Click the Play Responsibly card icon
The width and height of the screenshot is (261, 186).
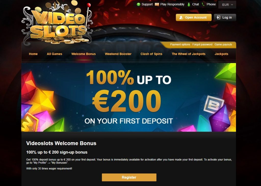coord(157,5)
